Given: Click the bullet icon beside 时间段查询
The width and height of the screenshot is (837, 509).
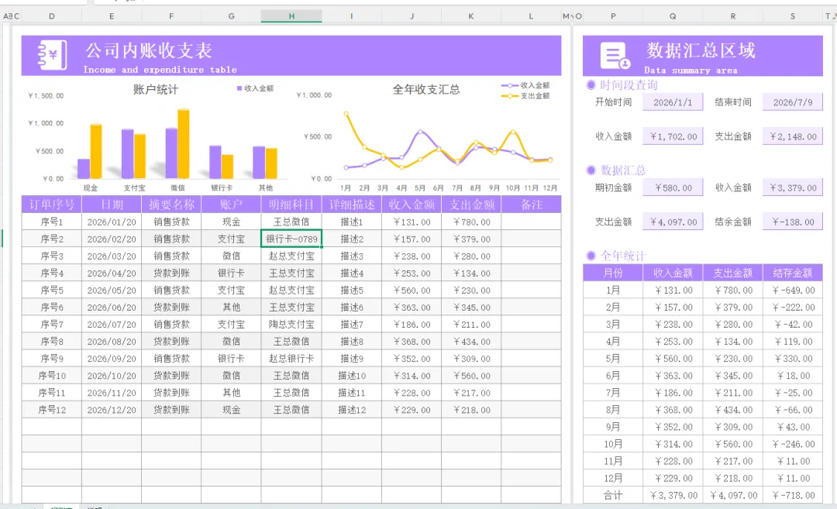Looking at the screenshot, I should pos(591,84).
